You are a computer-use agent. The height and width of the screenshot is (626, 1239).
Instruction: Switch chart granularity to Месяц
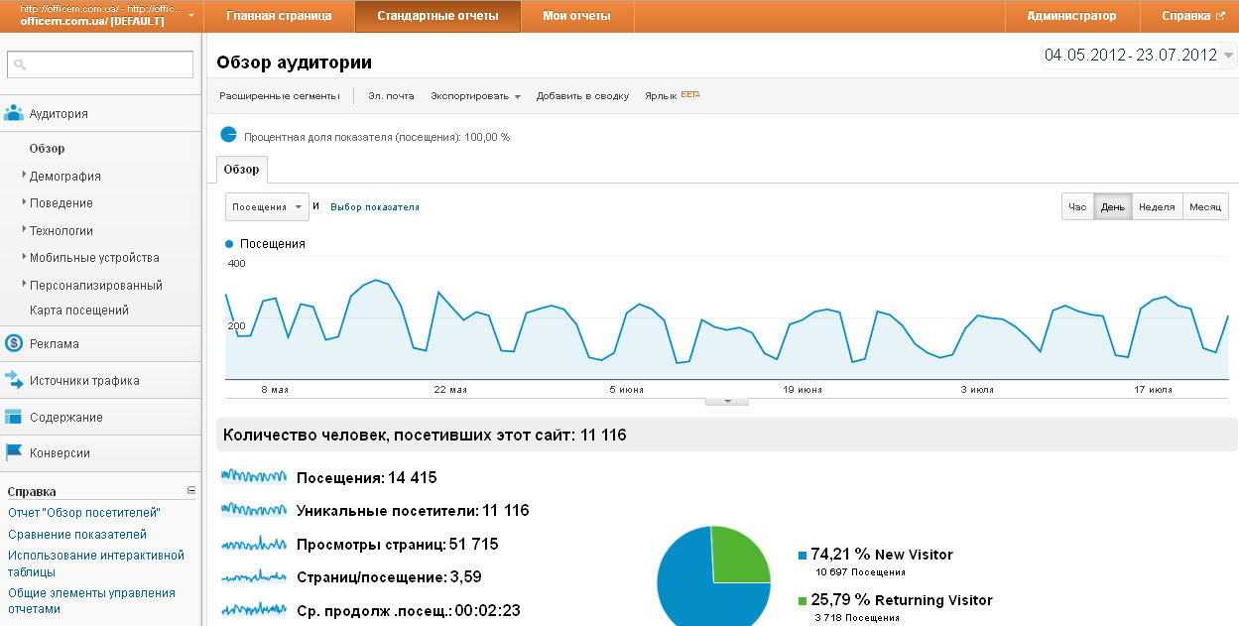1205,206
